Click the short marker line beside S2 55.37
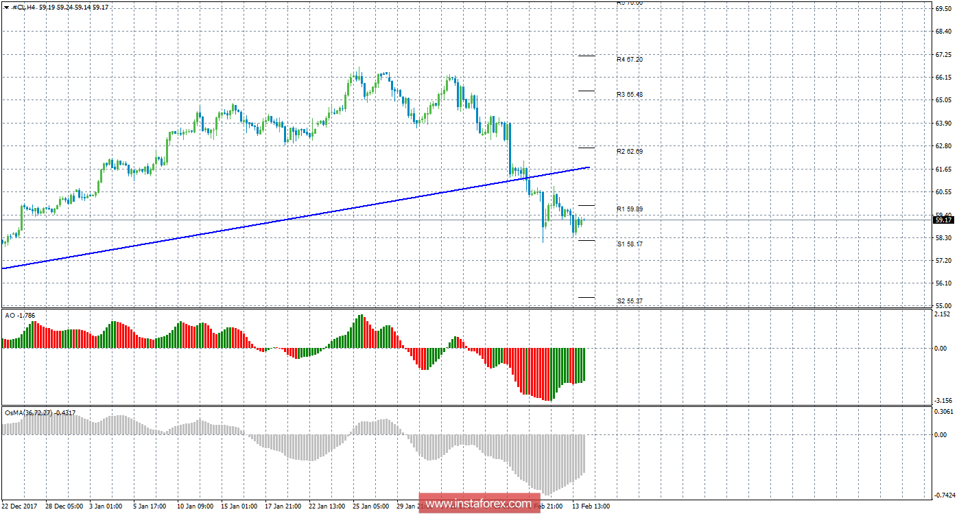The image size is (959, 514). (586, 297)
